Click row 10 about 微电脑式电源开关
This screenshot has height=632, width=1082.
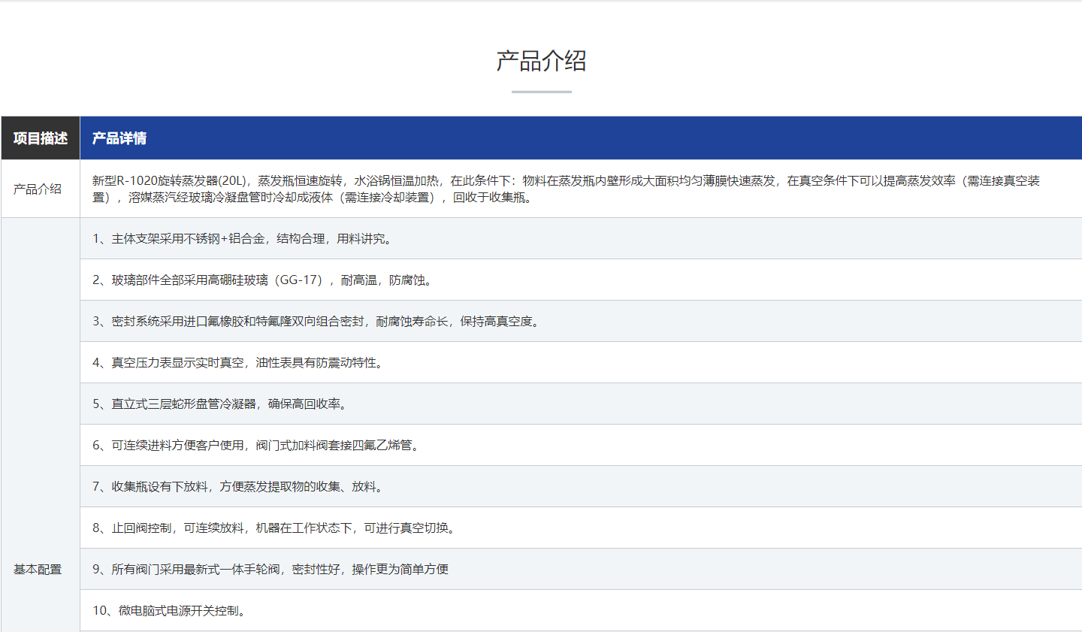coord(169,611)
